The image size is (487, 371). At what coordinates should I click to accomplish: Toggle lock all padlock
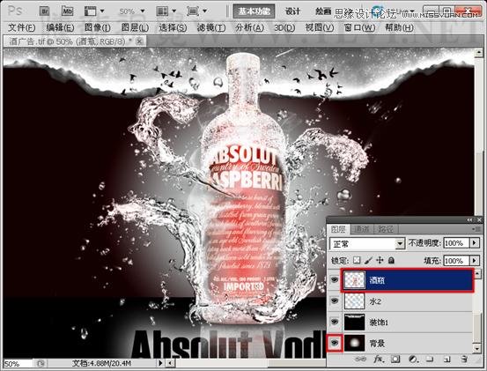(x=391, y=260)
